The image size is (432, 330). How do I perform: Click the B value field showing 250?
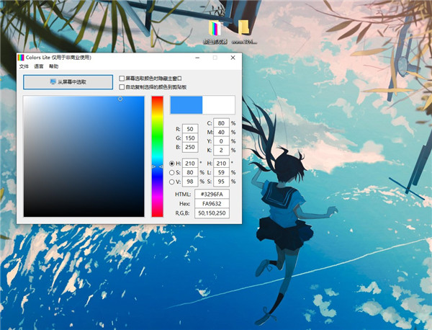[190, 147]
